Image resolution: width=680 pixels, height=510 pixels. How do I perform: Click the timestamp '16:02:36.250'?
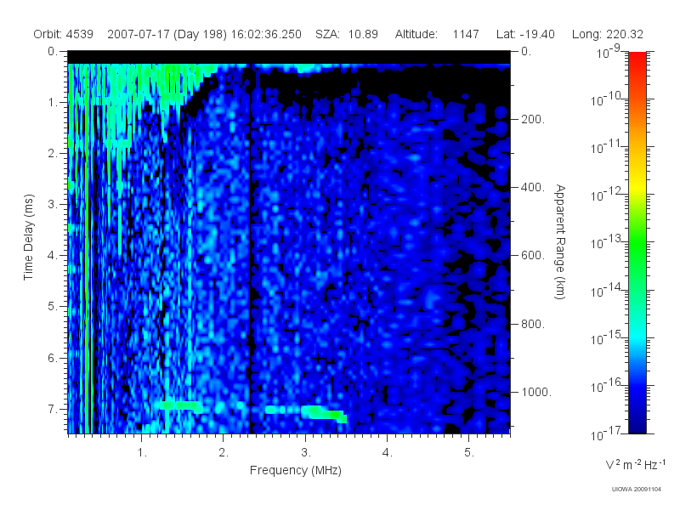click(266, 34)
